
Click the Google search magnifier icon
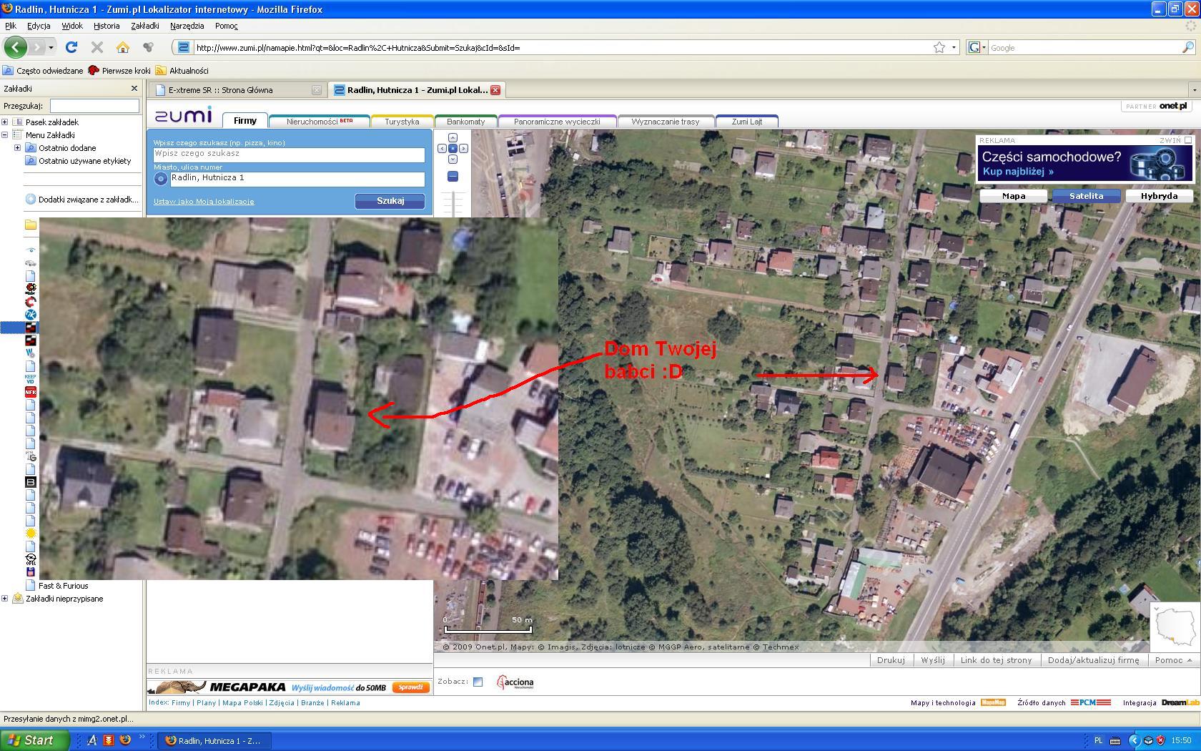click(x=1188, y=47)
